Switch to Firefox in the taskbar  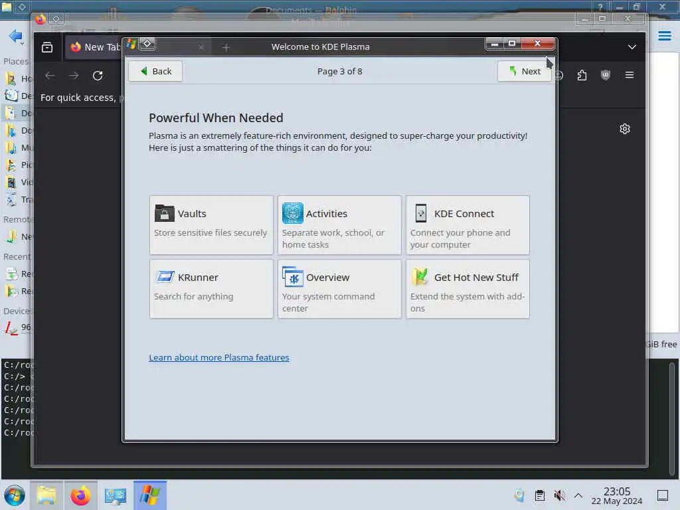[80, 495]
